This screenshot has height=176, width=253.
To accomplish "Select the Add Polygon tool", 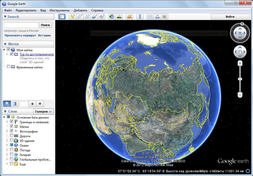I will click(80, 17).
